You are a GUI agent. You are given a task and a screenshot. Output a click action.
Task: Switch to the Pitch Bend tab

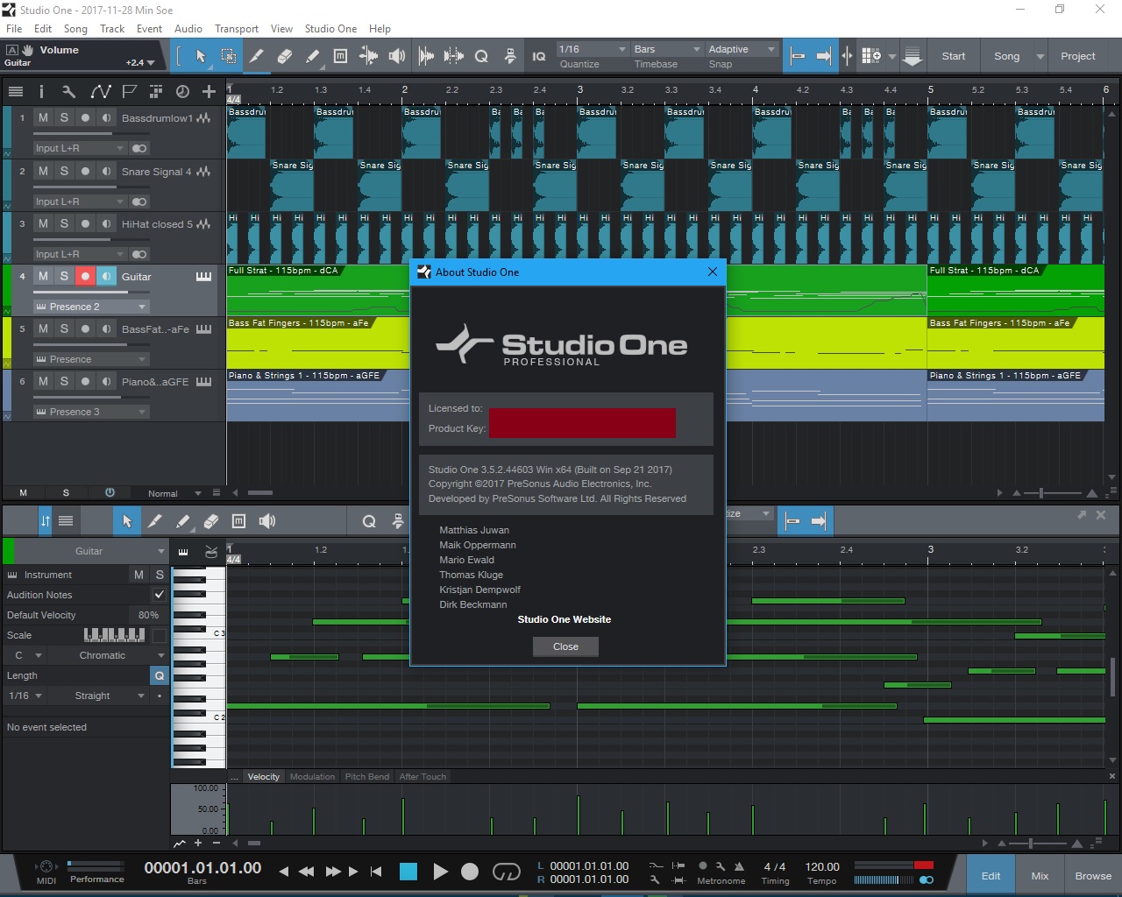coord(367,776)
